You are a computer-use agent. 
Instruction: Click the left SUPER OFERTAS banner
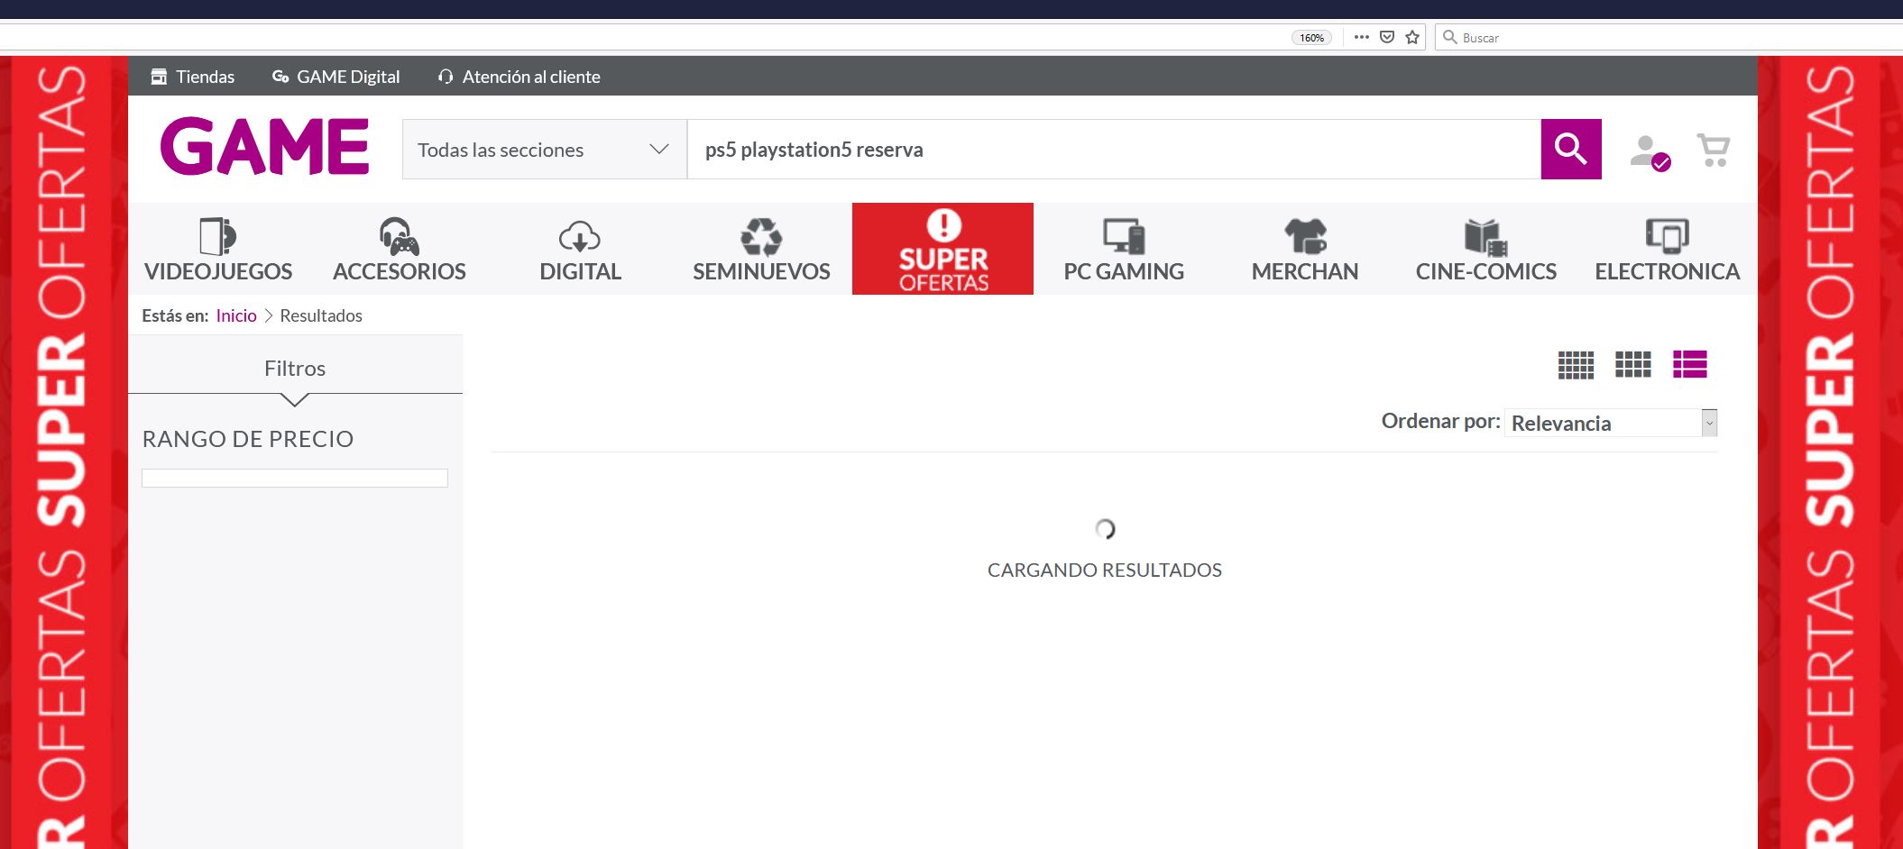click(x=63, y=452)
